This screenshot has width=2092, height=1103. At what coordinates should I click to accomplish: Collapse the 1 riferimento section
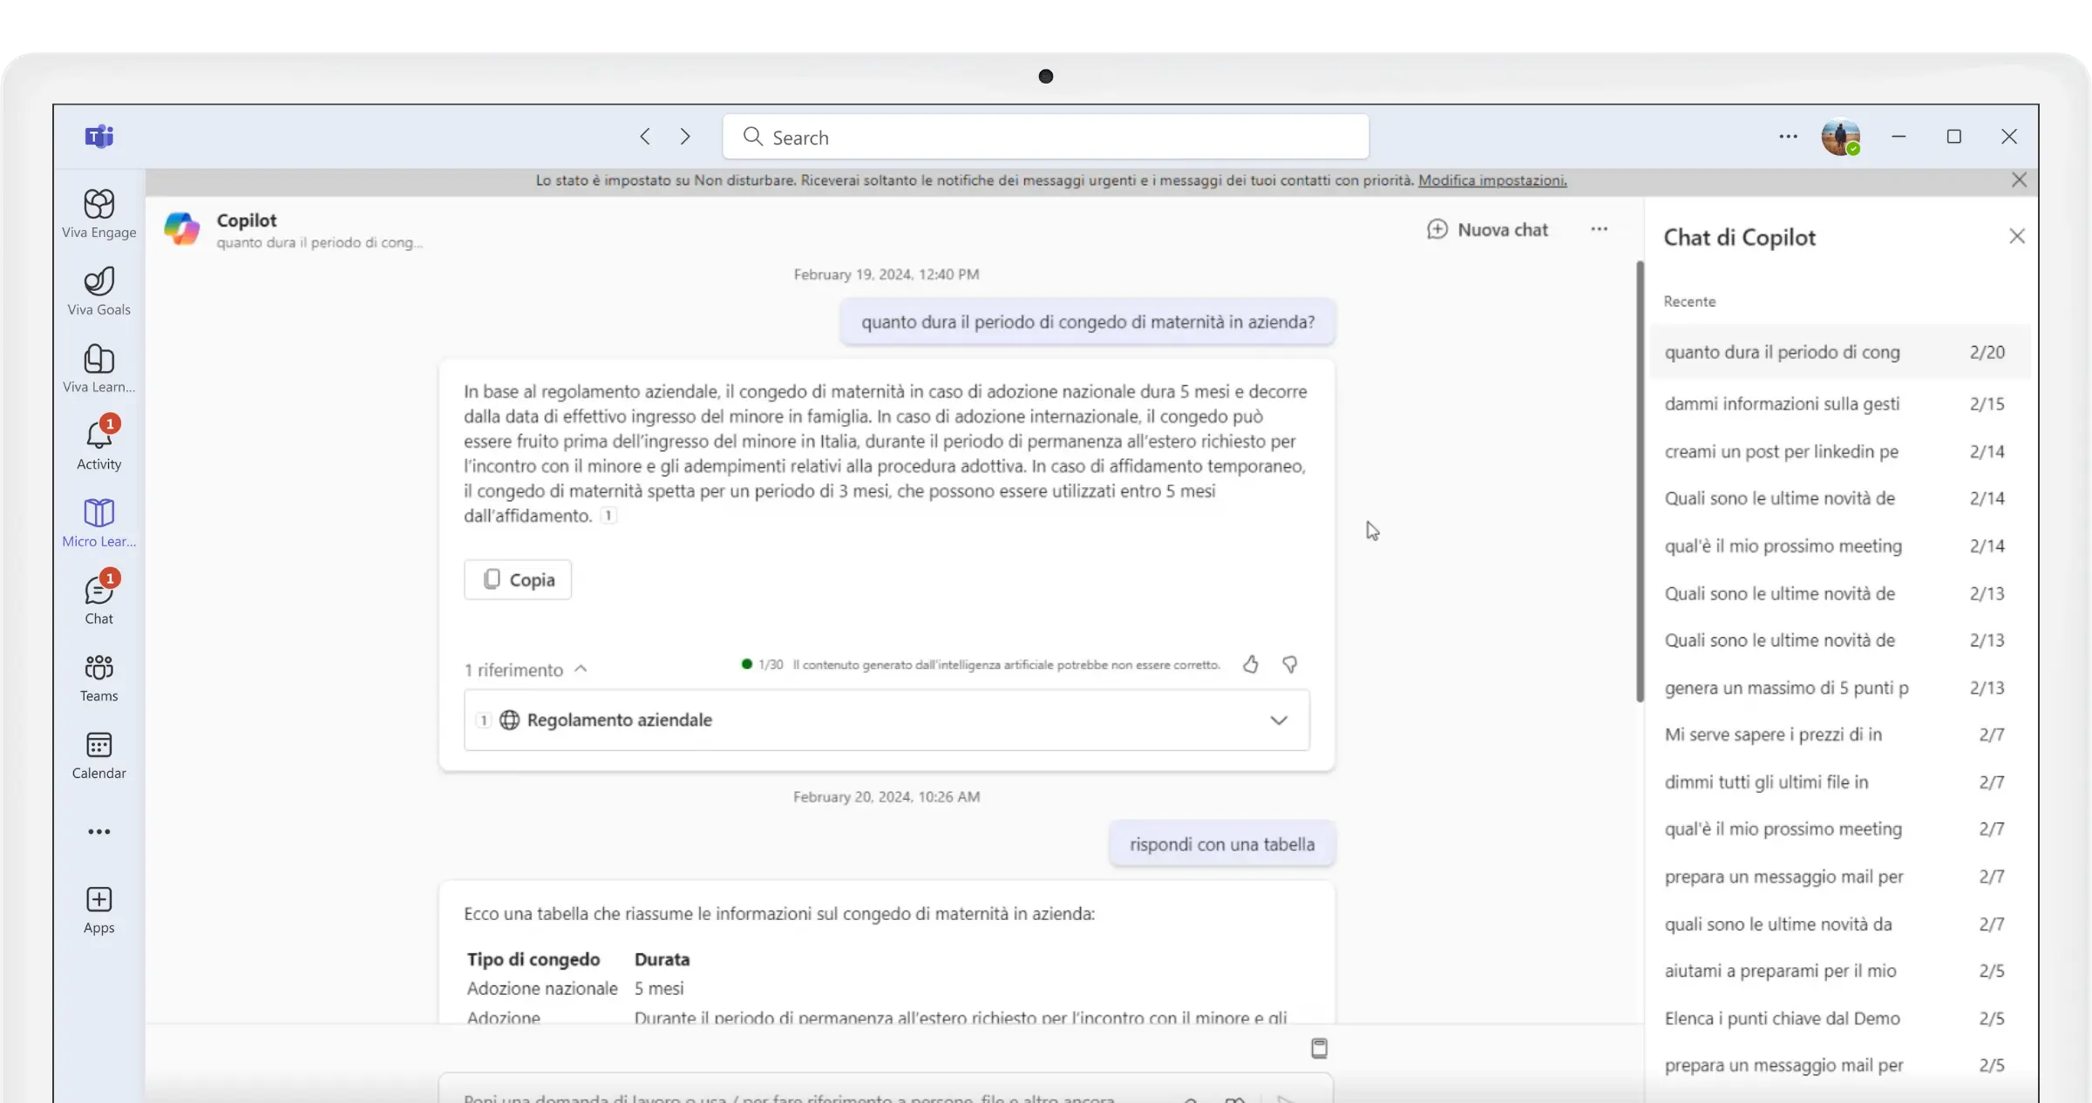click(x=526, y=670)
